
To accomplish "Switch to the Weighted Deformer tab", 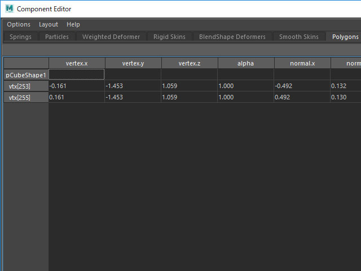I will 111,37.
